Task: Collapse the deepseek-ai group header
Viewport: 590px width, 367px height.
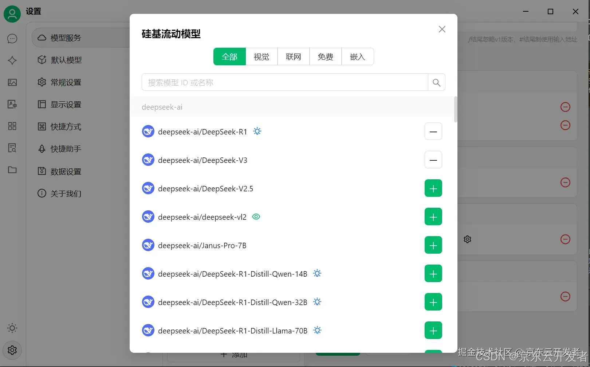Action: click(x=292, y=107)
